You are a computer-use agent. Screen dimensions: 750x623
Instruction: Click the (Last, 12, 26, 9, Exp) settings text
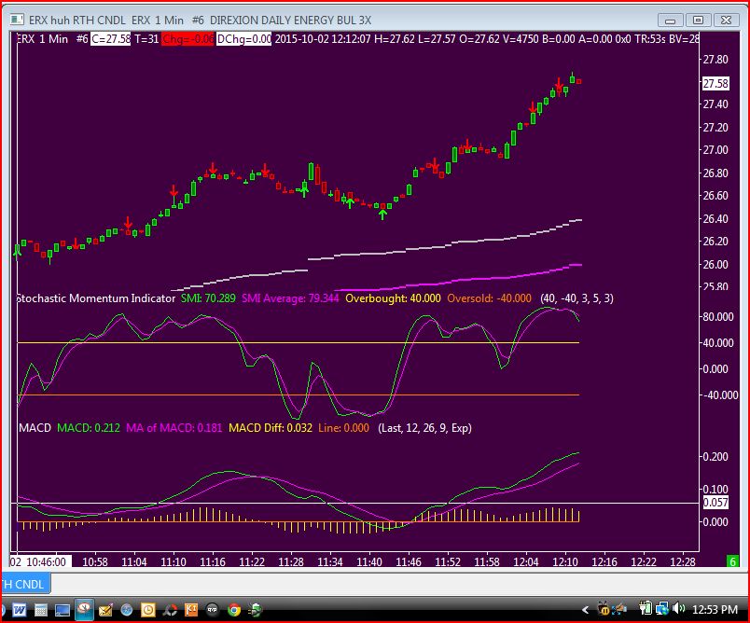point(424,428)
